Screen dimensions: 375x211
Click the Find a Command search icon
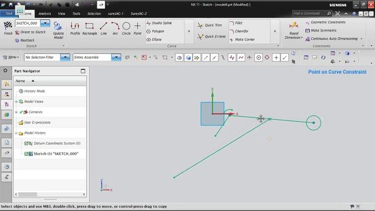[x=329, y=13]
